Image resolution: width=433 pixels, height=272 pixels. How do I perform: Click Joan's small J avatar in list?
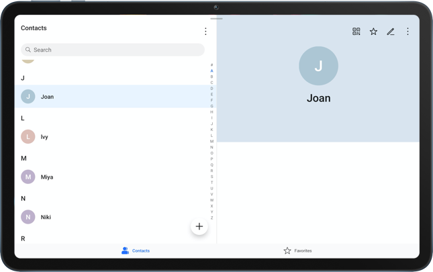(x=28, y=96)
